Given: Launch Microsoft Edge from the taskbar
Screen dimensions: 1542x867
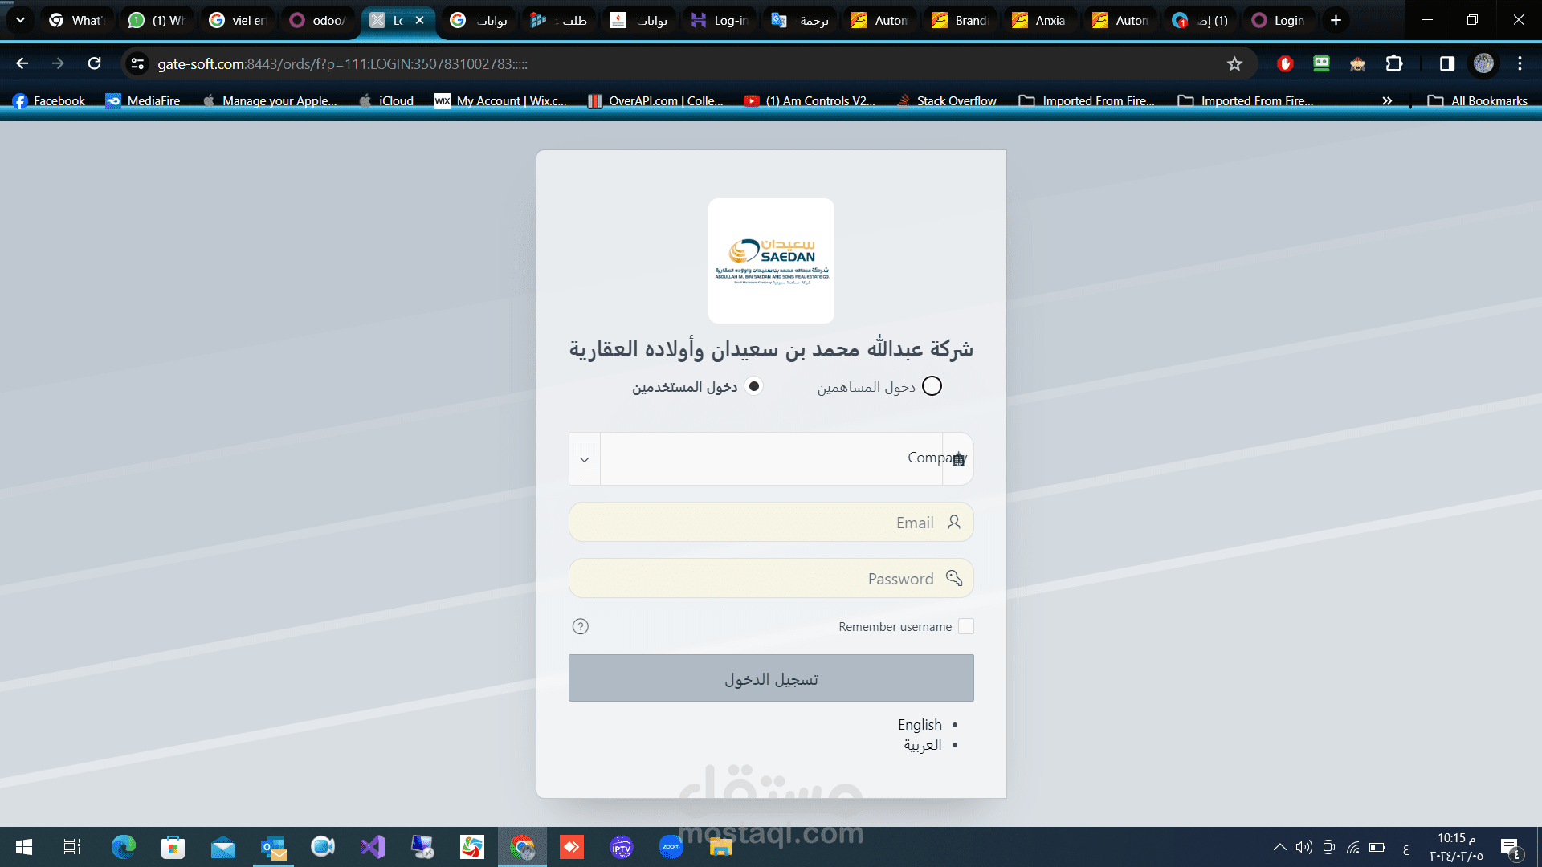Looking at the screenshot, I should (124, 847).
